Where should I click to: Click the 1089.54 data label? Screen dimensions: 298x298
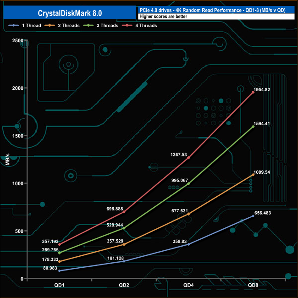click(x=262, y=172)
